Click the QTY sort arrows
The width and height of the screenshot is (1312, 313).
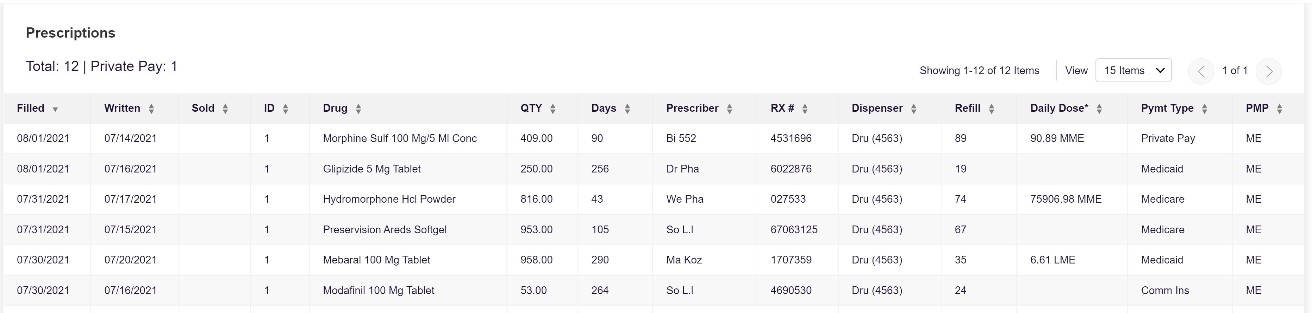(552, 109)
